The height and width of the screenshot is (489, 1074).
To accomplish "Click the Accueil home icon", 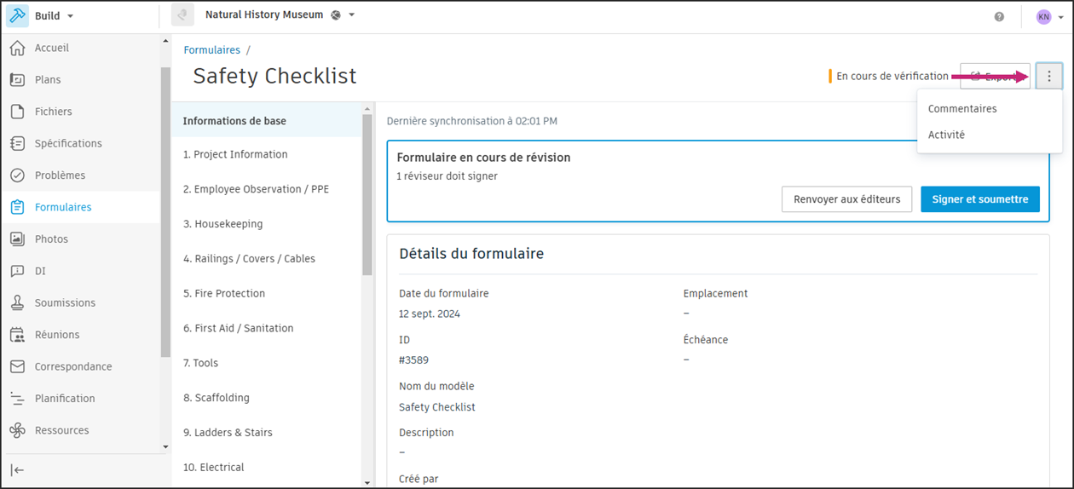I will click(x=17, y=48).
